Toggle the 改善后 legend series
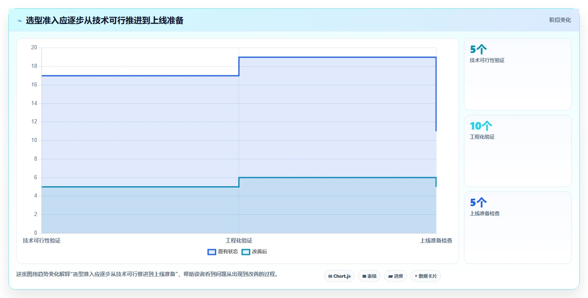Image resolution: width=588 pixels, height=298 pixels. [254, 252]
